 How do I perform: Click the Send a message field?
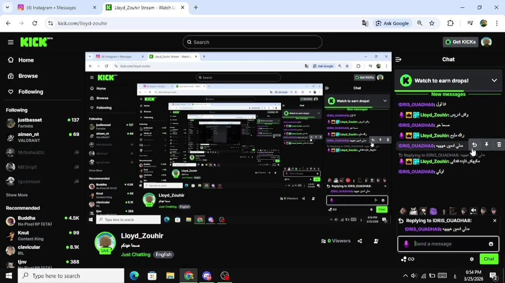(448, 244)
